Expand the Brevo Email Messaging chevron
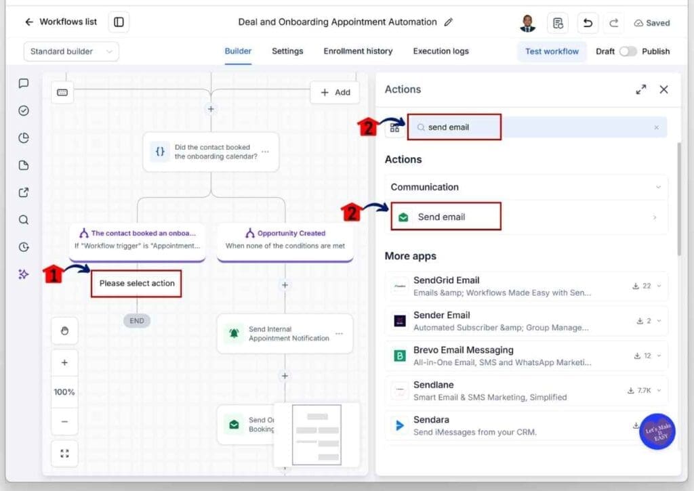This screenshot has width=694, height=491. tap(659, 356)
